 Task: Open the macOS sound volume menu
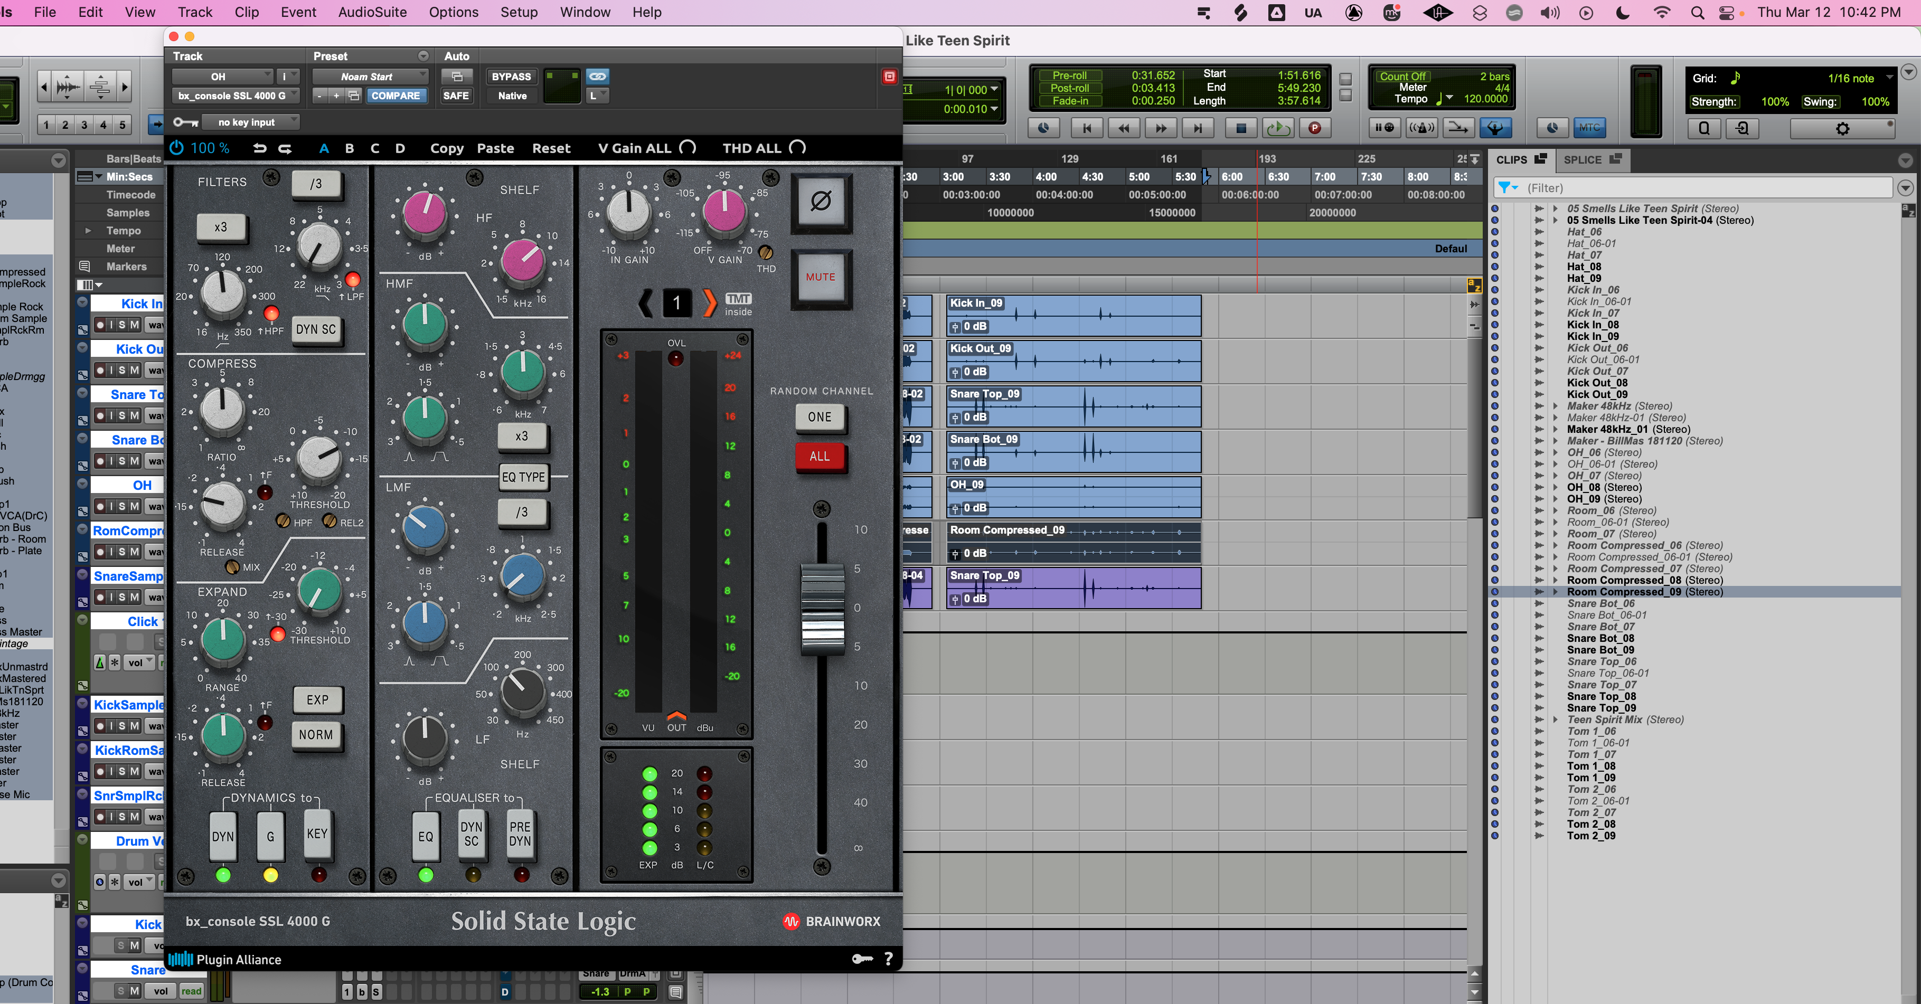1550,13
